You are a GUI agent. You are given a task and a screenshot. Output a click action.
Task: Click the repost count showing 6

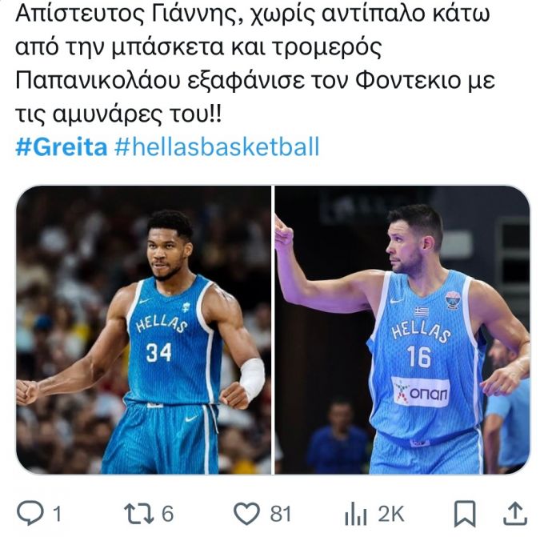167,514
